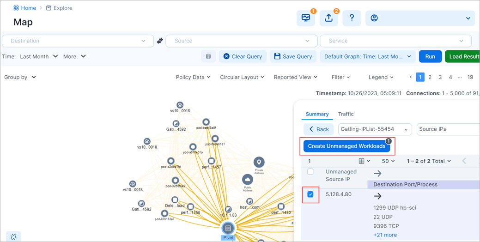Open the Gatling-IPList-55454 dropdown
480x242 pixels.
tap(375, 129)
